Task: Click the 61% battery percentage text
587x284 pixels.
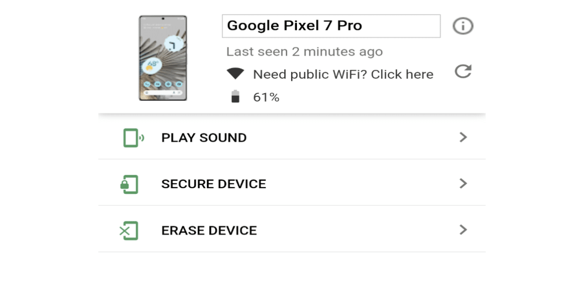Action: pos(266,97)
